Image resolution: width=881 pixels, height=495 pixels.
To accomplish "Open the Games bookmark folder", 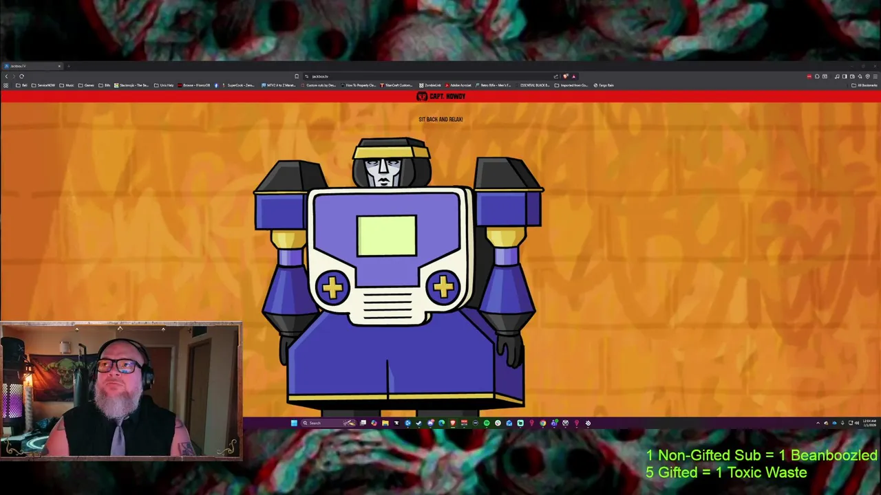I will click(86, 85).
